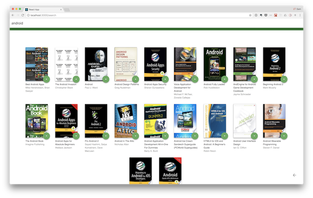This screenshot has width=313, height=198.
Task: Click The Android Invasion book cover
Action: click(67, 64)
